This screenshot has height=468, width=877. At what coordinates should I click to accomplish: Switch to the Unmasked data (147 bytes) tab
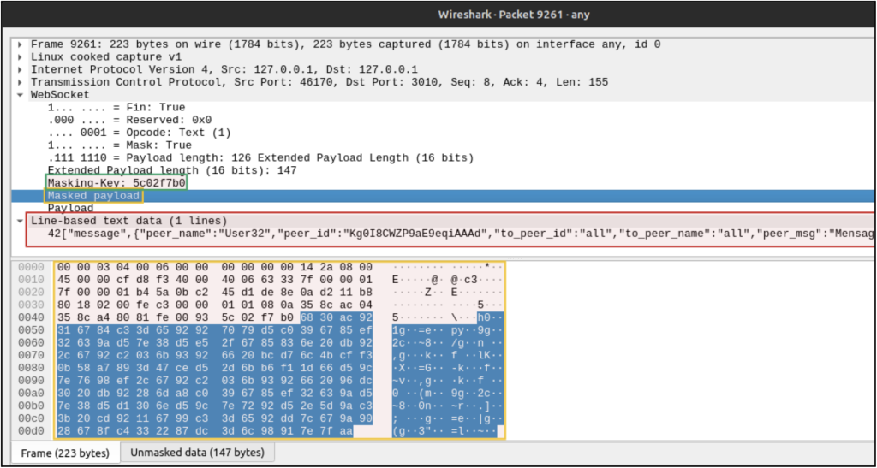[197, 453]
